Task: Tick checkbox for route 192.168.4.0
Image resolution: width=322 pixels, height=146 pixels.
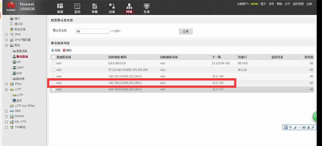Action: pos(53,83)
